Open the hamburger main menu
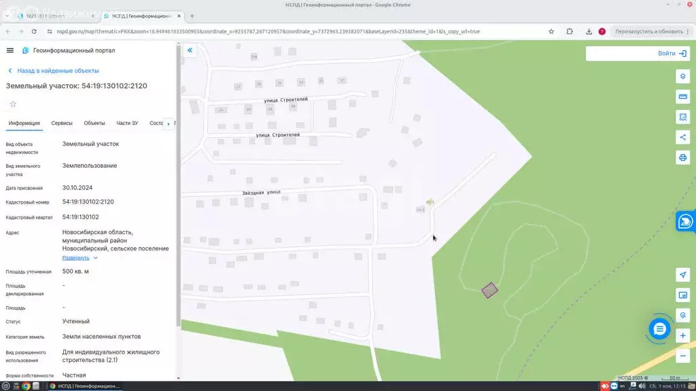696x391 pixels. [10, 50]
